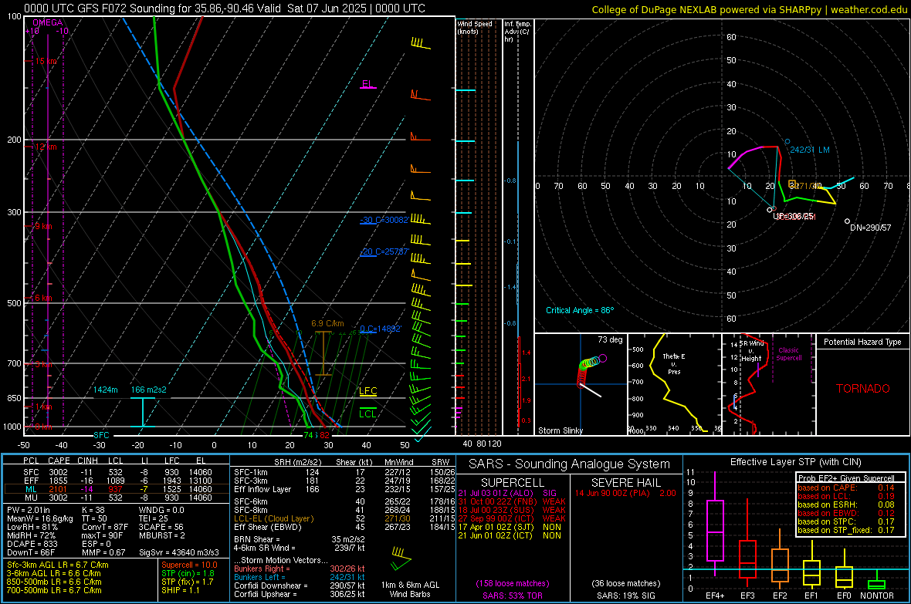Click the EF4+ box plot label
Screen dimensions: 911x604
[715, 596]
